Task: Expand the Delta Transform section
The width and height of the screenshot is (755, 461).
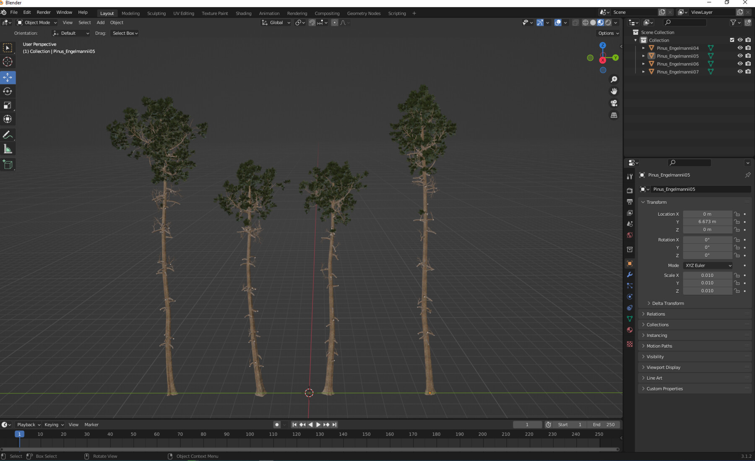Action: 667,303
